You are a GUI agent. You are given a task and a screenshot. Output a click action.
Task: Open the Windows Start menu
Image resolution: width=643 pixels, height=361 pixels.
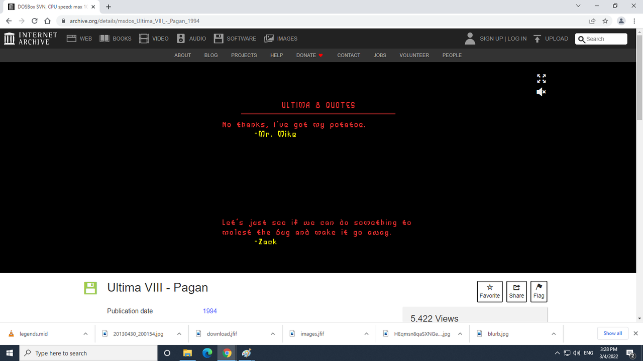point(9,353)
